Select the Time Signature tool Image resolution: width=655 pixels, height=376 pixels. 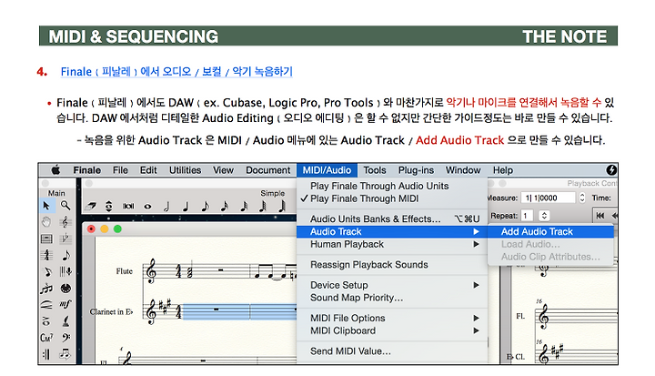click(46, 255)
